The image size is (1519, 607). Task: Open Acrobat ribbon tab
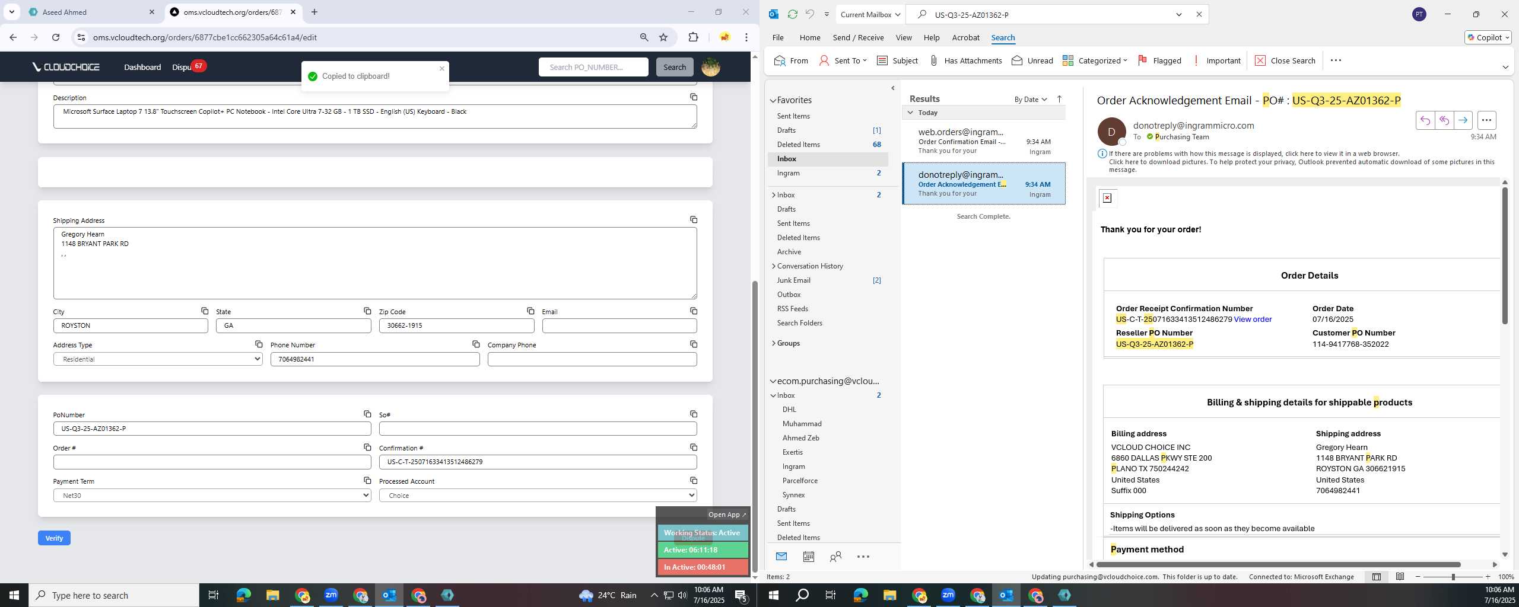965,37
